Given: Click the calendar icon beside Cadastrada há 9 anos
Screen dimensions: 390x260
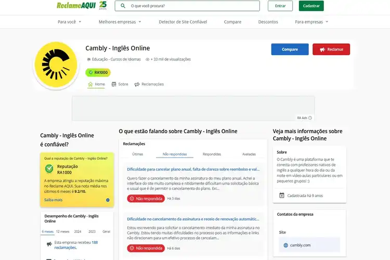Looking at the screenshot, I should (281, 196).
